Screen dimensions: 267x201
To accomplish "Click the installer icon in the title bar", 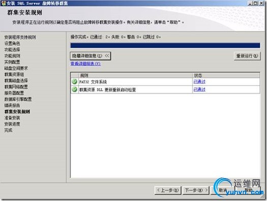I will coord(3,3).
